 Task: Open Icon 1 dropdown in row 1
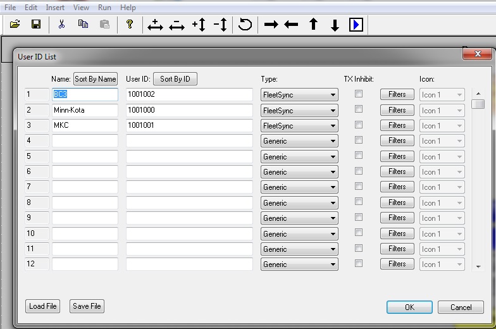(442, 95)
